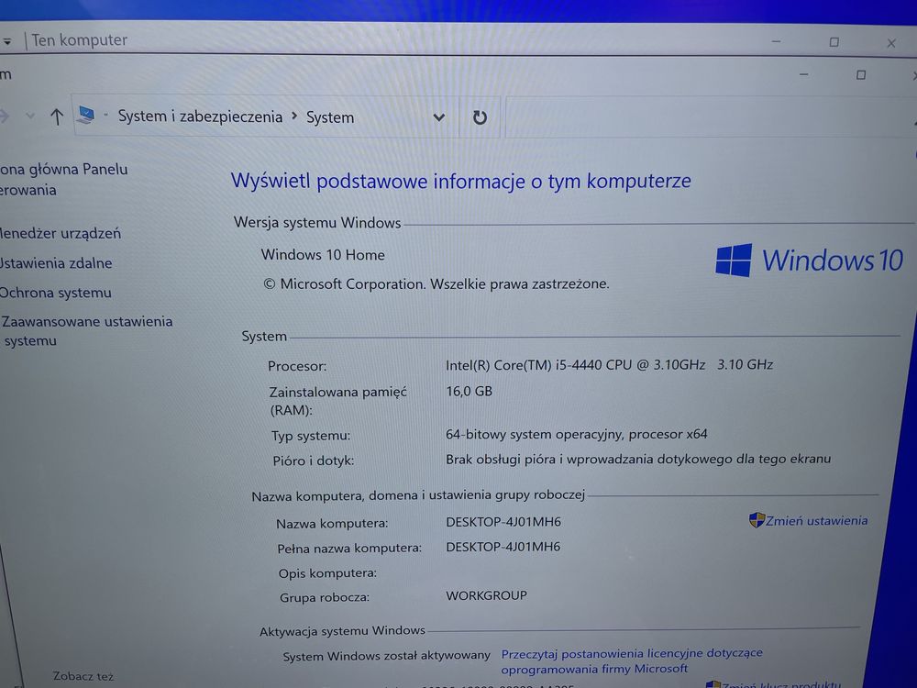Minimize the System window
This screenshot has width=917, height=688.
pos(803,74)
